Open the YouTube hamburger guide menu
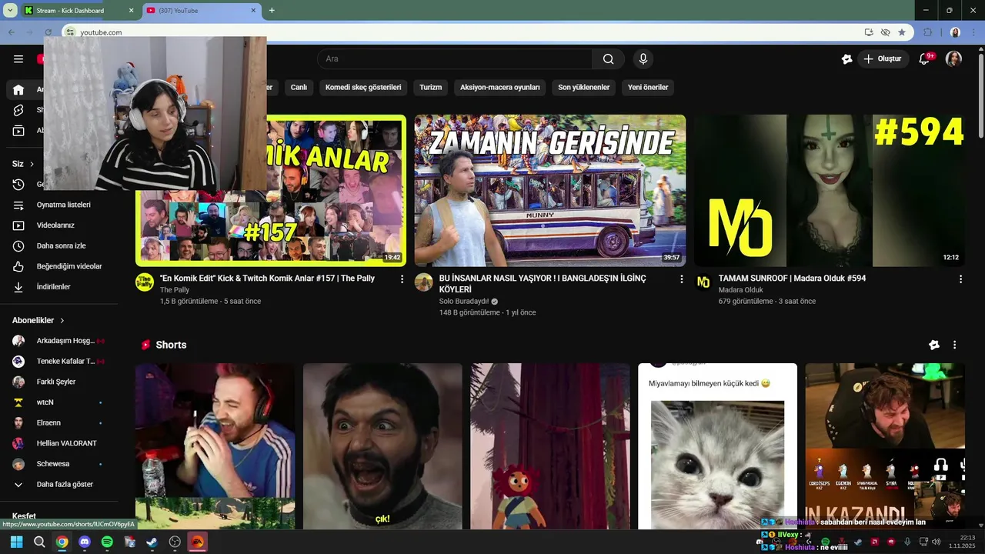The height and width of the screenshot is (554, 985). click(x=18, y=59)
